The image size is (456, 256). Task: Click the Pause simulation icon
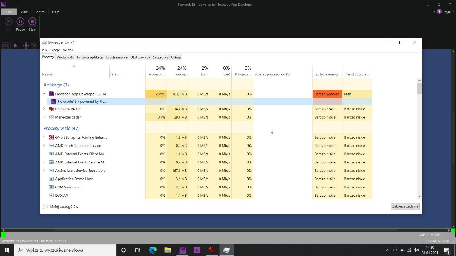click(x=21, y=22)
